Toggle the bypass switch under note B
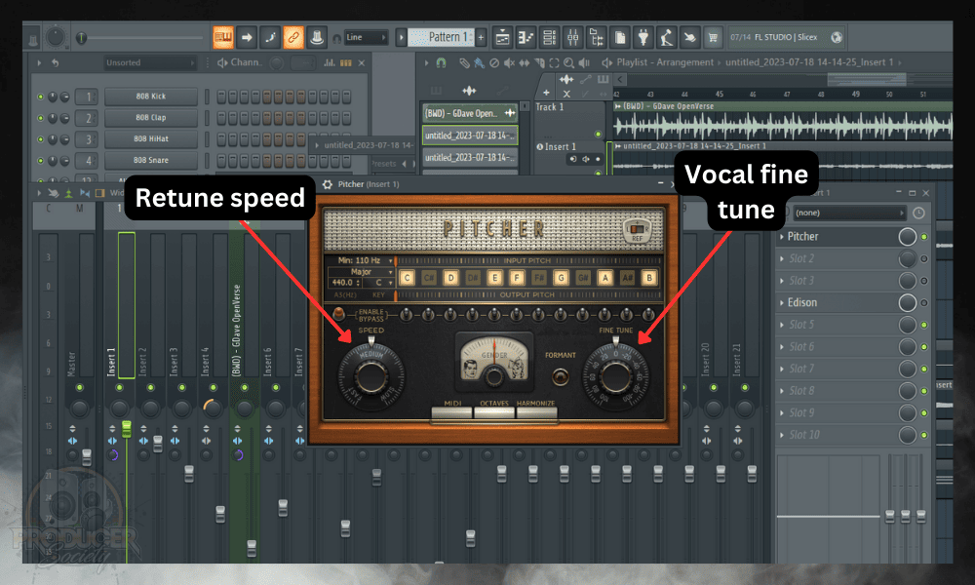 pos(648,315)
